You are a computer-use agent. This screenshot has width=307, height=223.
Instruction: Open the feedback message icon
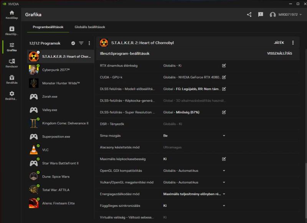pyautogui.click(x=261, y=15)
